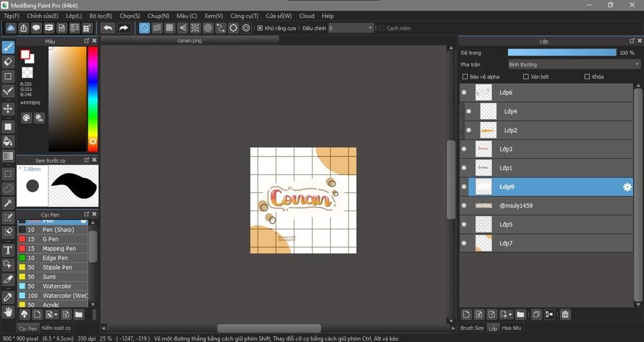
Task: Select the Move tool
Action: click(x=8, y=109)
